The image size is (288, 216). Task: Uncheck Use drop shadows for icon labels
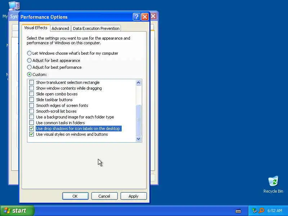point(32,129)
